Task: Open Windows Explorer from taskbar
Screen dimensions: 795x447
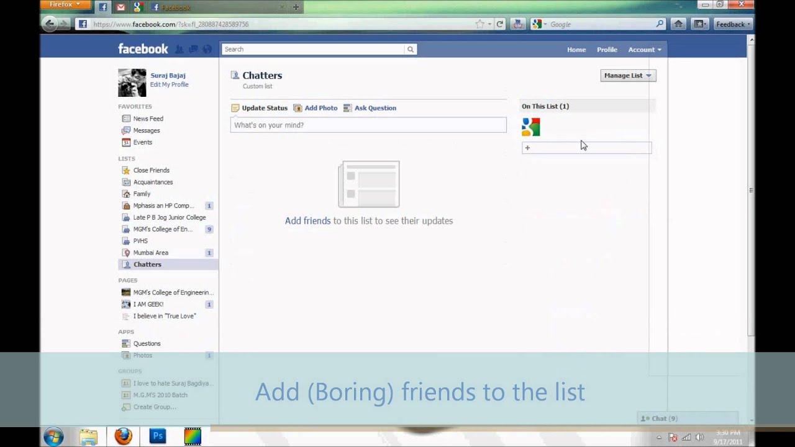Action: pyautogui.click(x=88, y=436)
